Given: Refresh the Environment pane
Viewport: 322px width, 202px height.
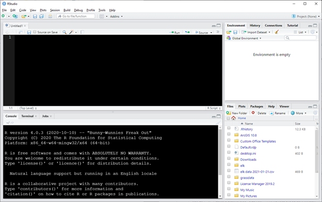Looking at the screenshot, I should click(313, 32).
